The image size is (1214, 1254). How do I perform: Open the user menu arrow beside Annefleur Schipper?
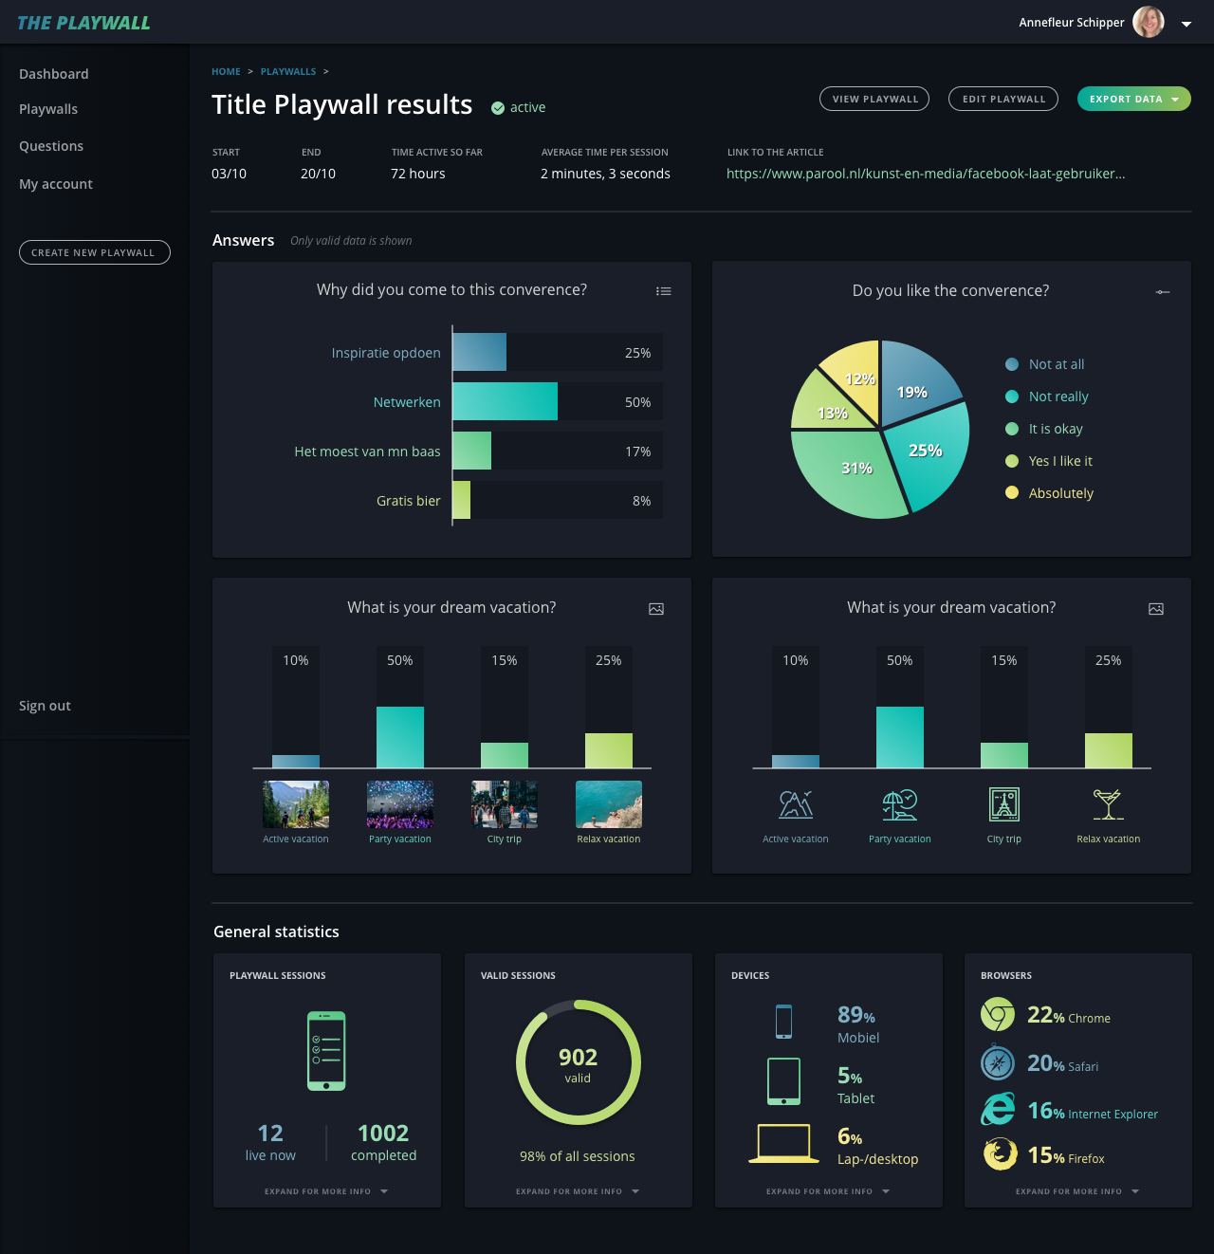(x=1186, y=24)
